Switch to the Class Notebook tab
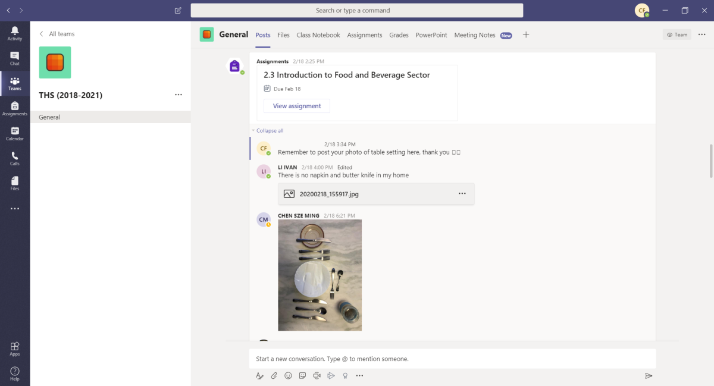Image resolution: width=714 pixels, height=386 pixels. (318, 35)
